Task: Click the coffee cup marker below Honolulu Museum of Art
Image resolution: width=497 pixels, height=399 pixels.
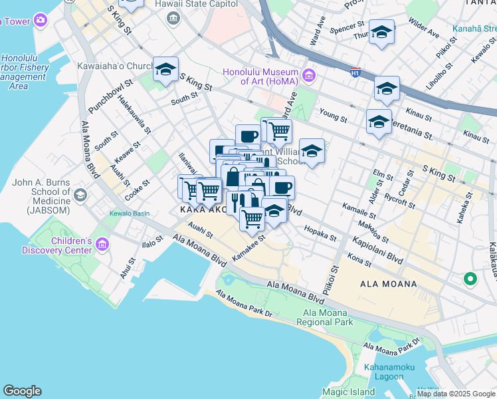Action: click(x=248, y=135)
